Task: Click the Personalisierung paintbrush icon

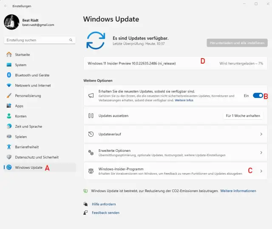Action: (9, 95)
